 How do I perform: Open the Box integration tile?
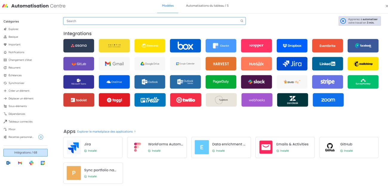(x=185, y=46)
